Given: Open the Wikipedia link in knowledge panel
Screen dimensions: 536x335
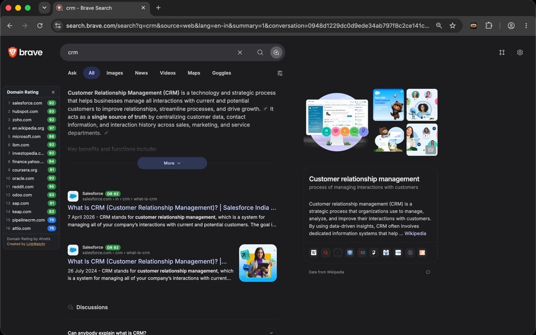Looking at the screenshot, I should click(415, 233).
